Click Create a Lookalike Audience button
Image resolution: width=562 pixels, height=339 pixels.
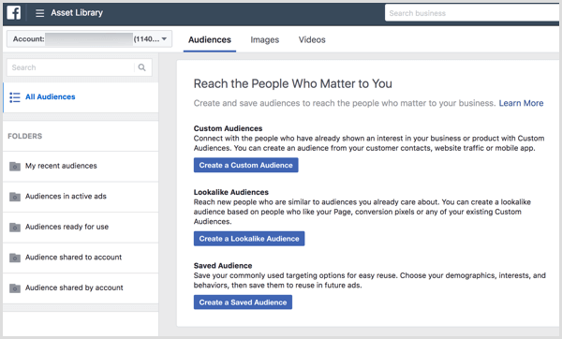click(249, 239)
